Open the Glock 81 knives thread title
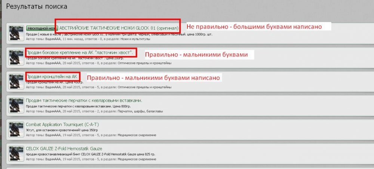This screenshot has width=374, height=169. point(119,28)
